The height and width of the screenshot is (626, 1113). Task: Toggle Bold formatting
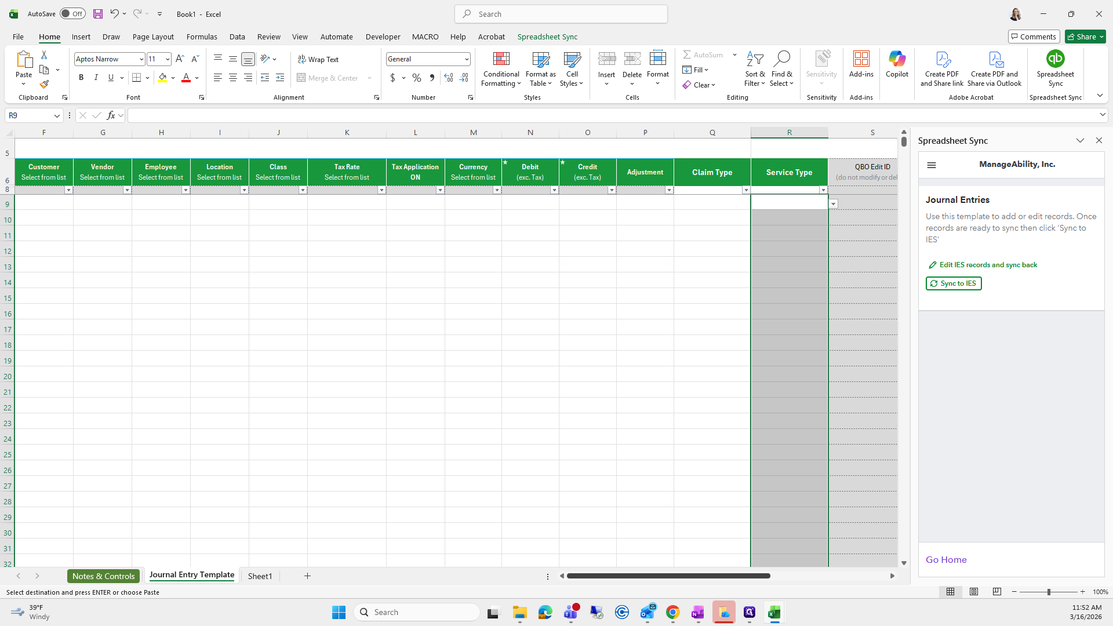[x=81, y=78]
